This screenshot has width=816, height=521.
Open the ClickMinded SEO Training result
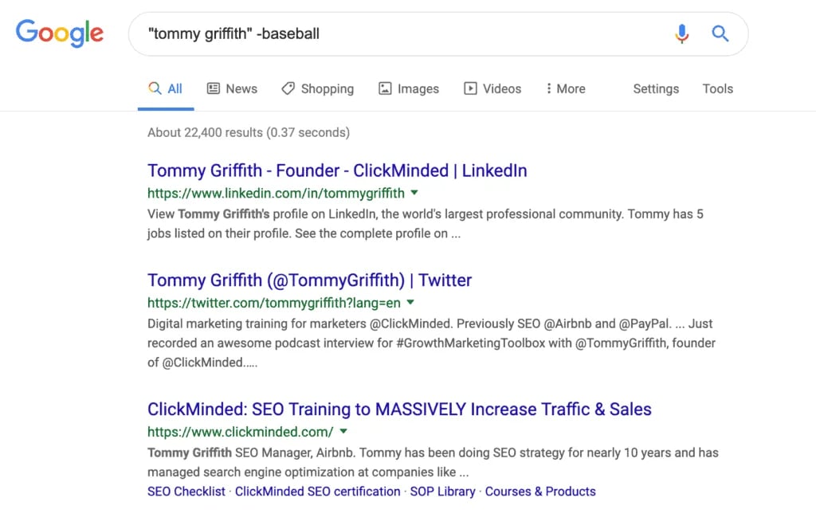tap(399, 409)
